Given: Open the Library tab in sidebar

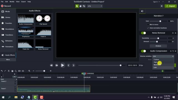Looking at the screenshot, I should tap(8, 17).
